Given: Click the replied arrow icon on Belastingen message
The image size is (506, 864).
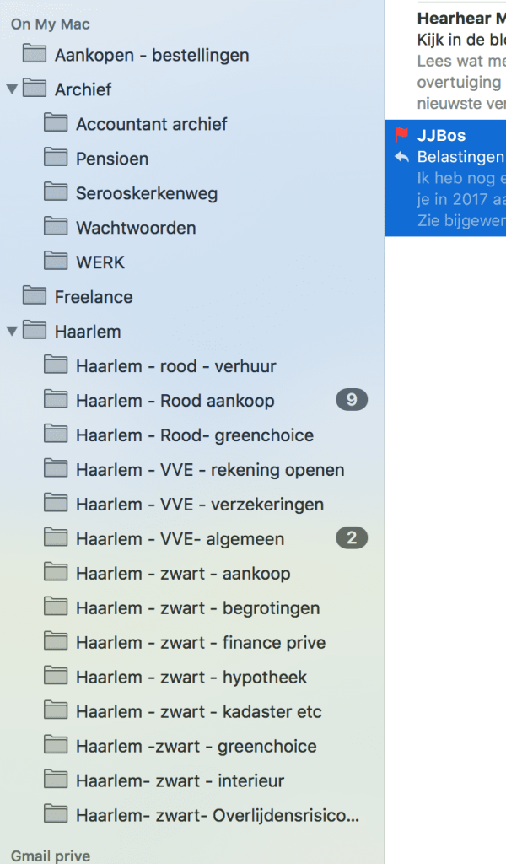Looking at the screenshot, I should click(x=401, y=158).
